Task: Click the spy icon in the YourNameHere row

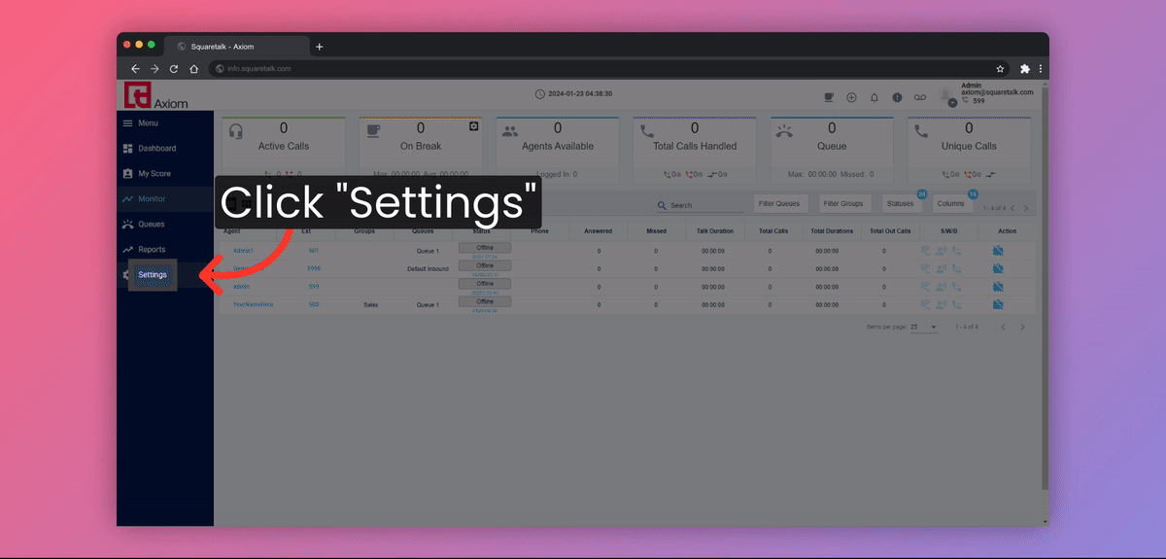Action: (x=926, y=304)
